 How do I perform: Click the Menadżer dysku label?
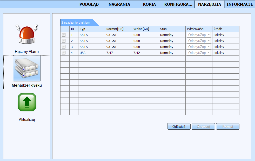point(27,85)
